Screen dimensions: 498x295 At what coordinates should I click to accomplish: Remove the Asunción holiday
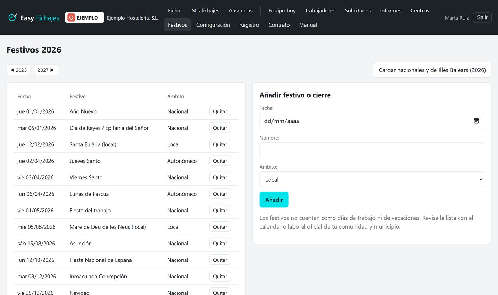[x=220, y=244]
